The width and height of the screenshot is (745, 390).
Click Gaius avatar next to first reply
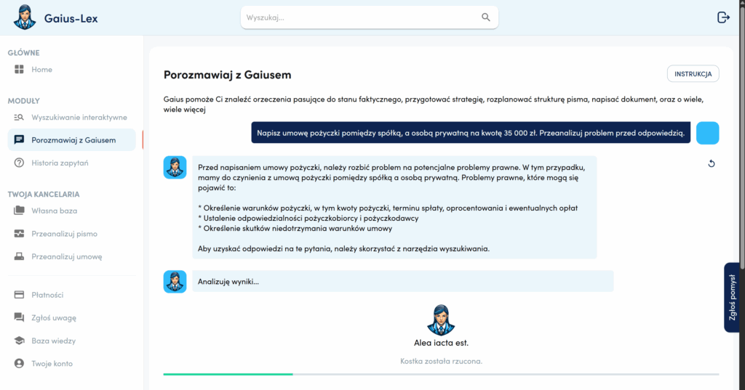pyautogui.click(x=175, y=168)
